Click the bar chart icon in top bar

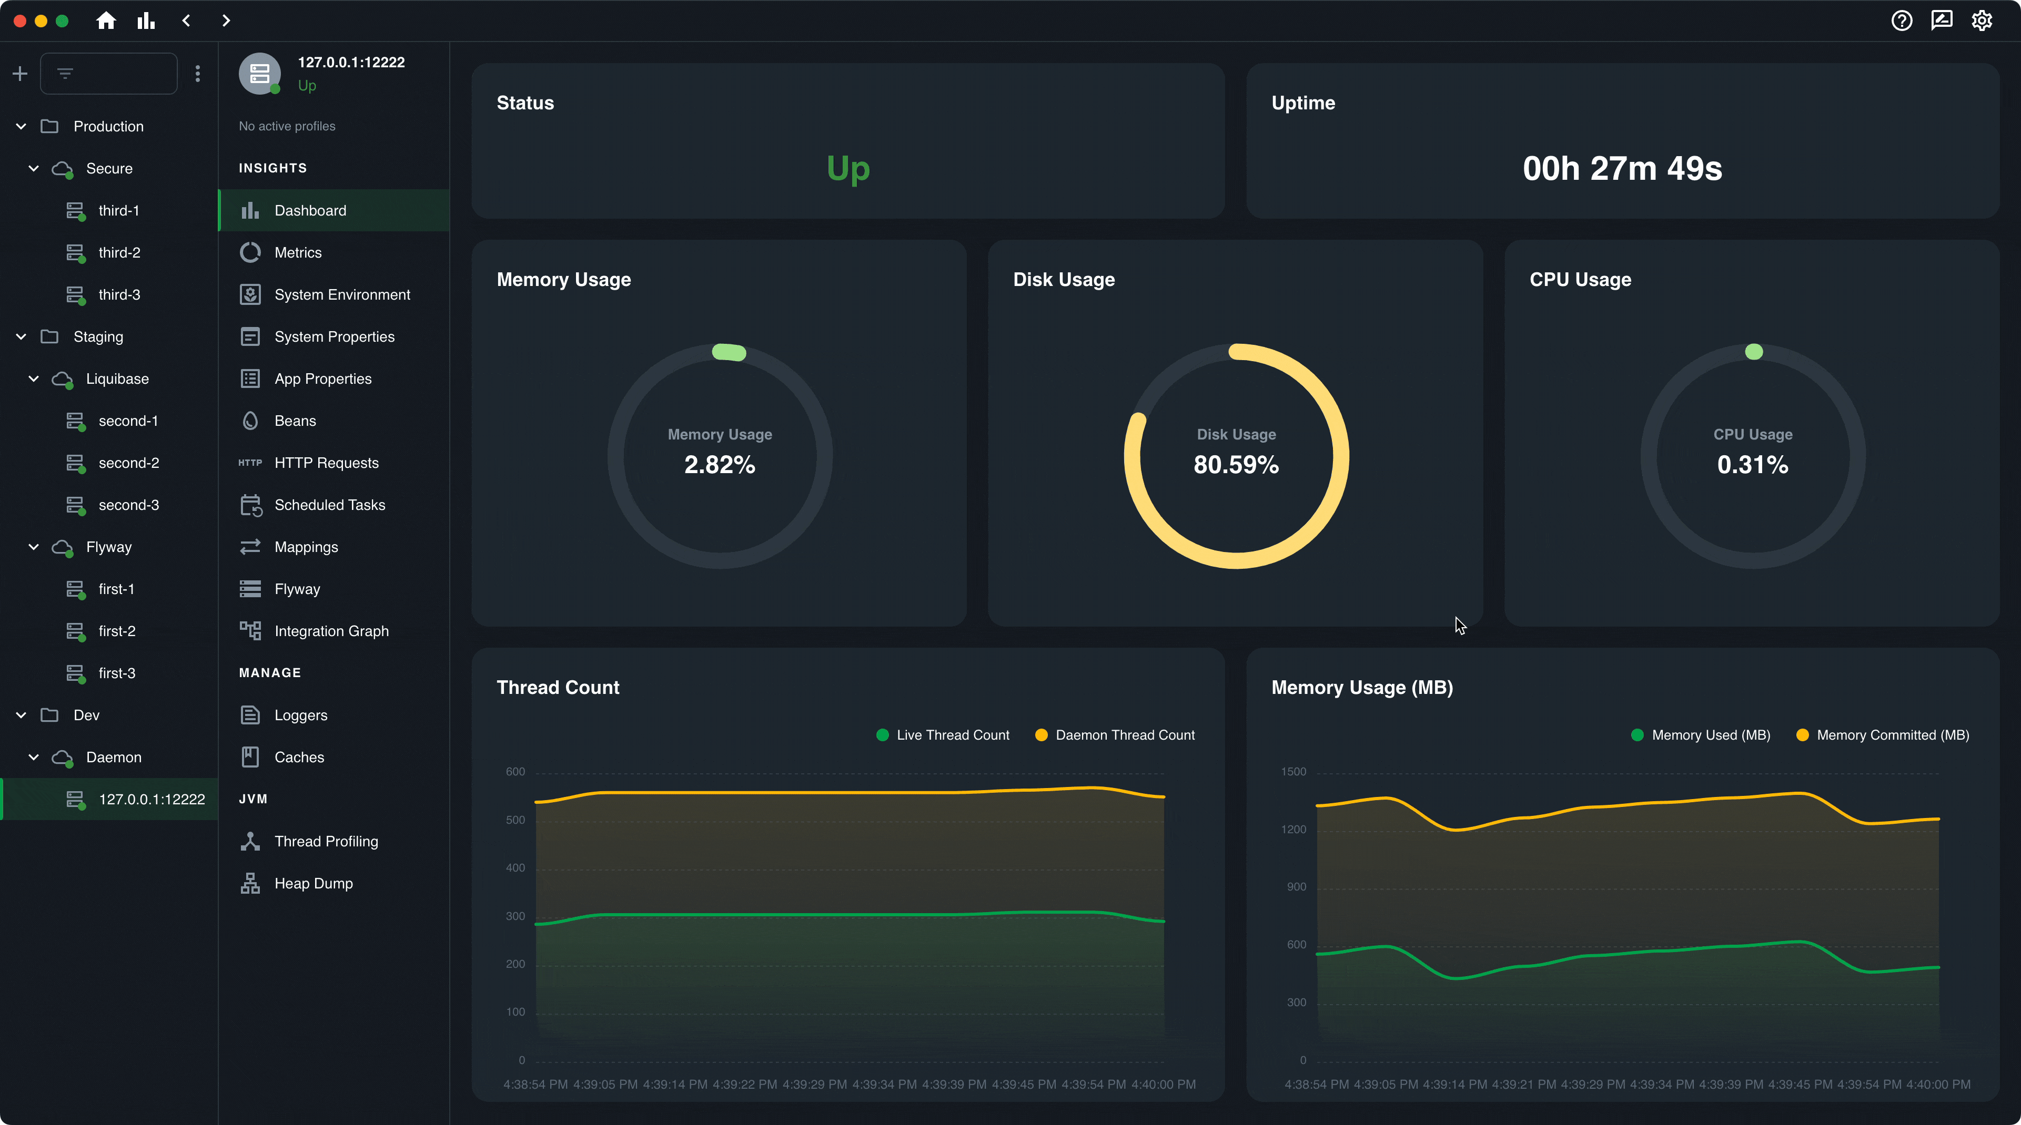[x=146, y=21]
